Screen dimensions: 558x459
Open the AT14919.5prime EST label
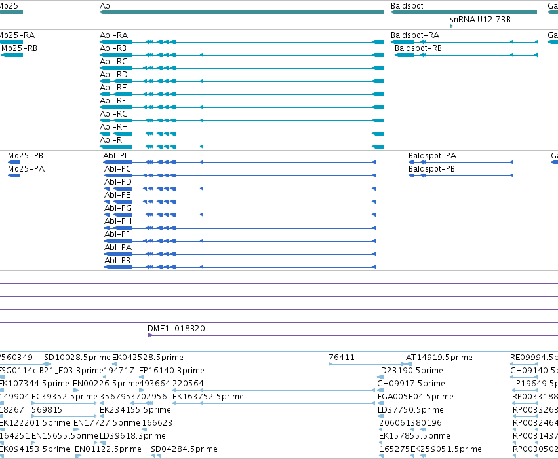click(439, 358)
